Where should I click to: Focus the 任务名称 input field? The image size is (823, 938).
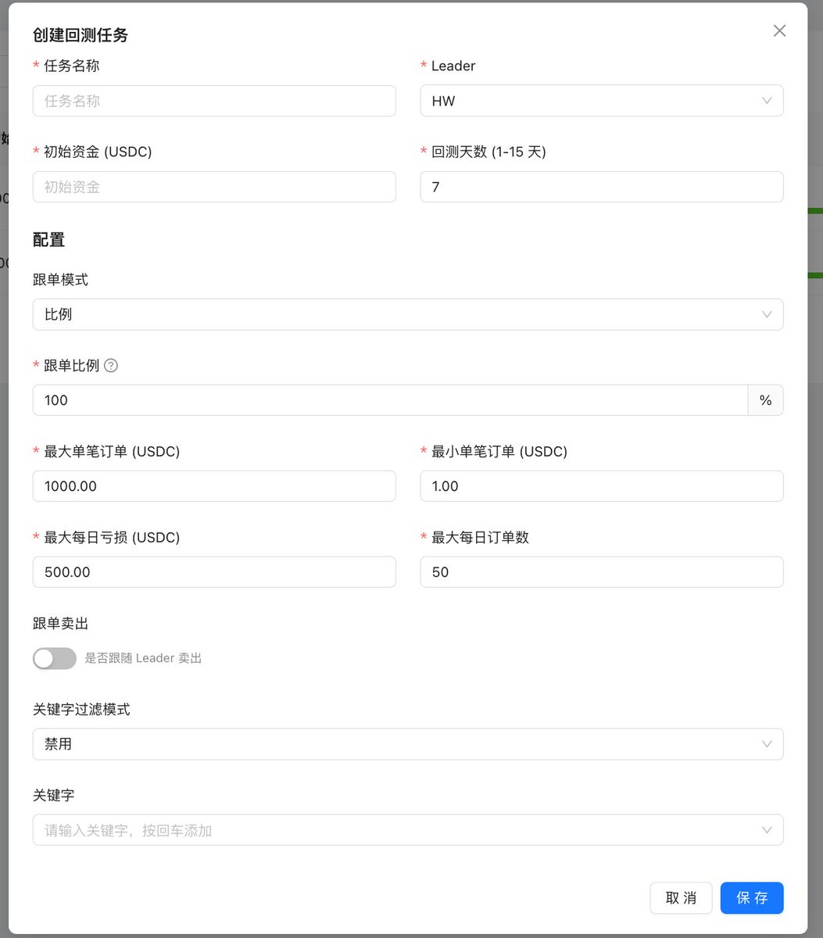pos(214,101)
